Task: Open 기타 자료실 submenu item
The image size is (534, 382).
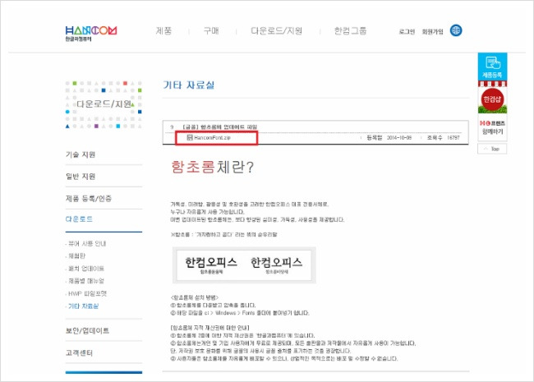Action: (x=84, y=306)
